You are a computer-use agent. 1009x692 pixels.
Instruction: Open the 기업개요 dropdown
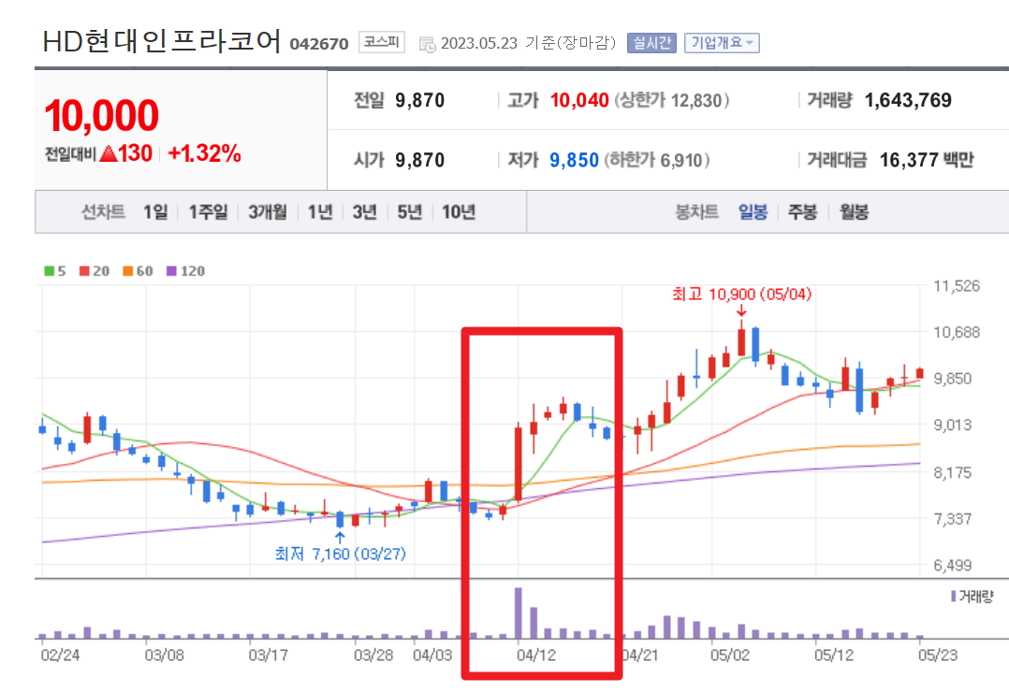coord(722,43)
